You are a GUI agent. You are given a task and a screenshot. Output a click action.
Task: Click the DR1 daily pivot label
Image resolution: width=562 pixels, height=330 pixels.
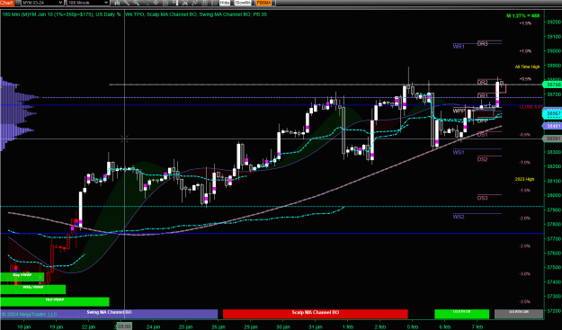point(483,95)
